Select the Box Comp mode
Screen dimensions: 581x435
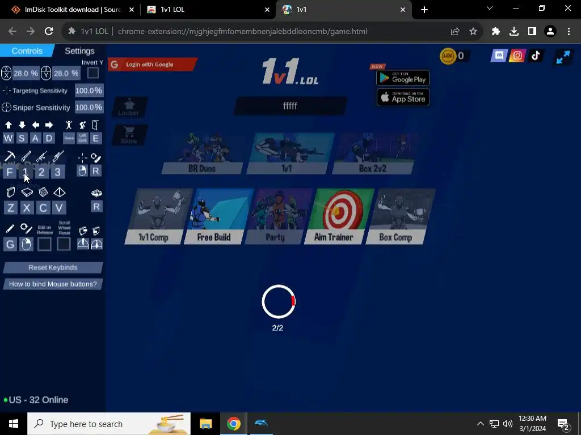(x=399, y=216)
